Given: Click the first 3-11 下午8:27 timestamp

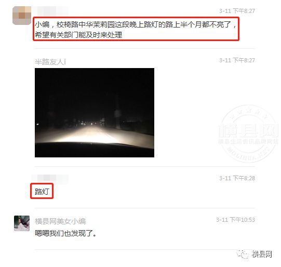Looking at the screenshot, I should point(237,11).
